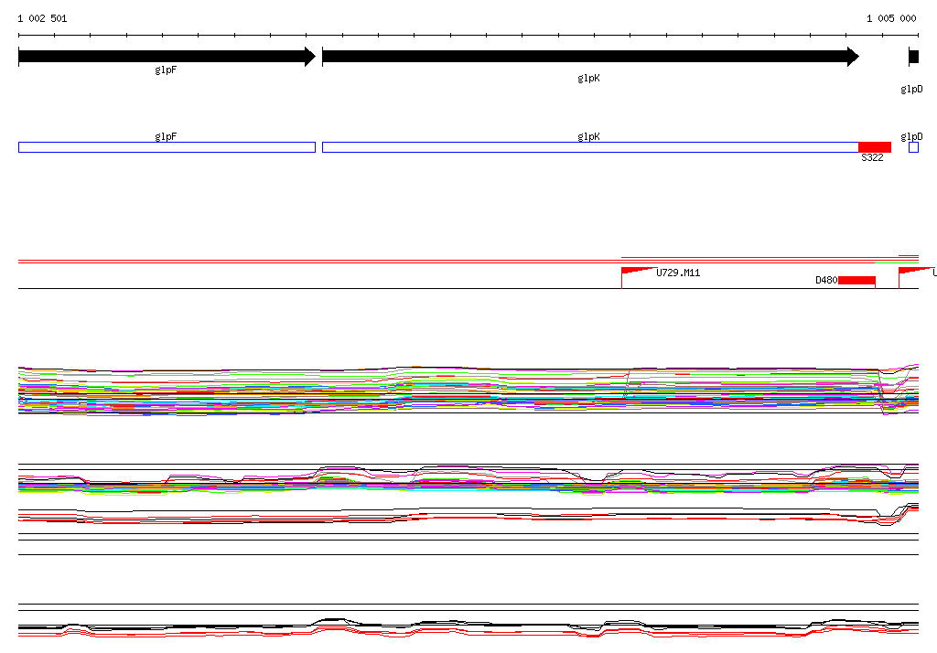Select the blue-outlined glpK box
The height and width of the screenshot is (653, 937).
pyautogui.click(x=590, y=147)
